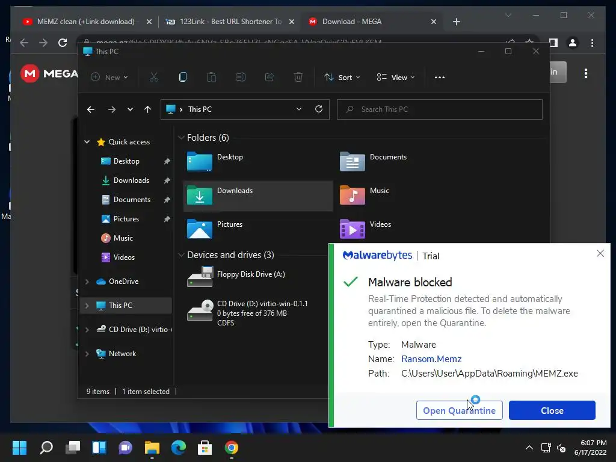Click the Paste icon in File Explorer toolbar
Viewport: 616px width, 462px height.
(x=211, y=77)
